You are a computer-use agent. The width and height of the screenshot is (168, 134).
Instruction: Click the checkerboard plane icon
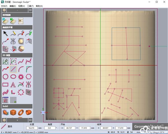pos(29,92)
